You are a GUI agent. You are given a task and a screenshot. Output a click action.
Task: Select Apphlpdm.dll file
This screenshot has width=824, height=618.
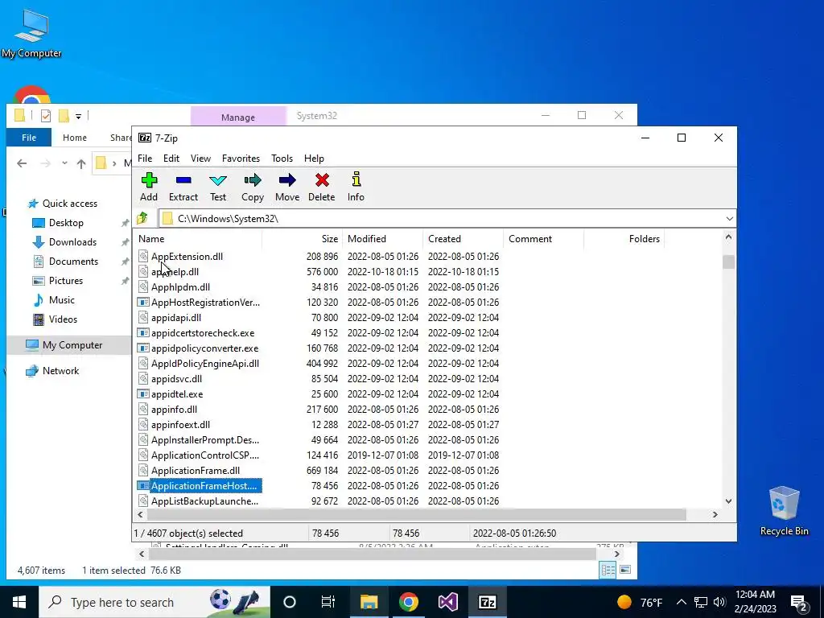coord(180,287)
